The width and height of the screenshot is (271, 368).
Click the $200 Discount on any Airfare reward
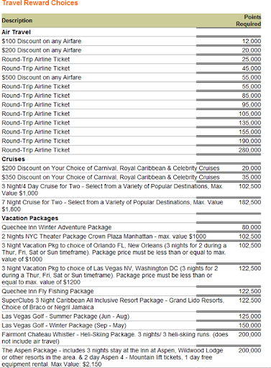coord(42,50)
